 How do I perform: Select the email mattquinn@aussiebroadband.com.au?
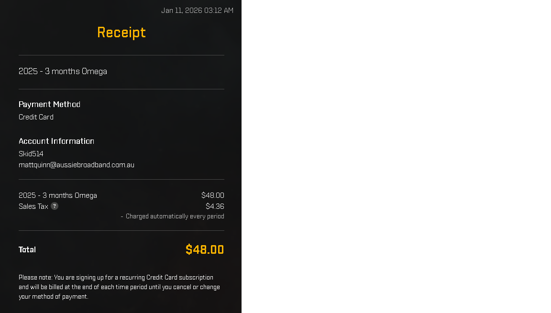point(76,165)
